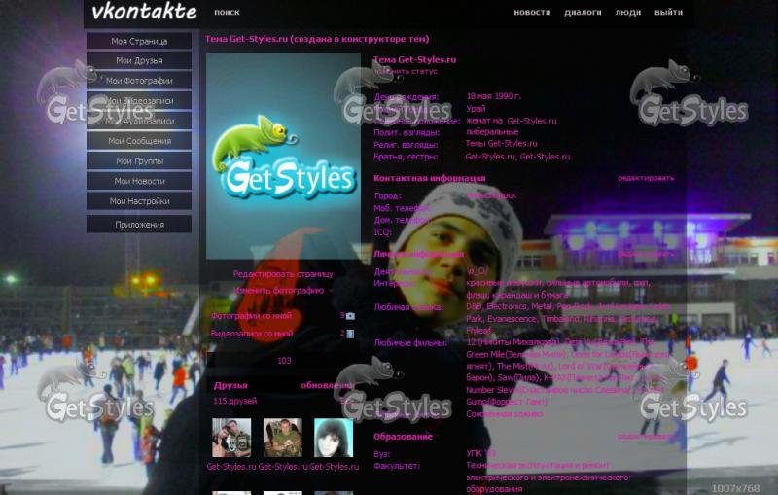Click редактировать next to Контактная информация
Viewport: 778px width, 495px height.
(x=646, y=178)
